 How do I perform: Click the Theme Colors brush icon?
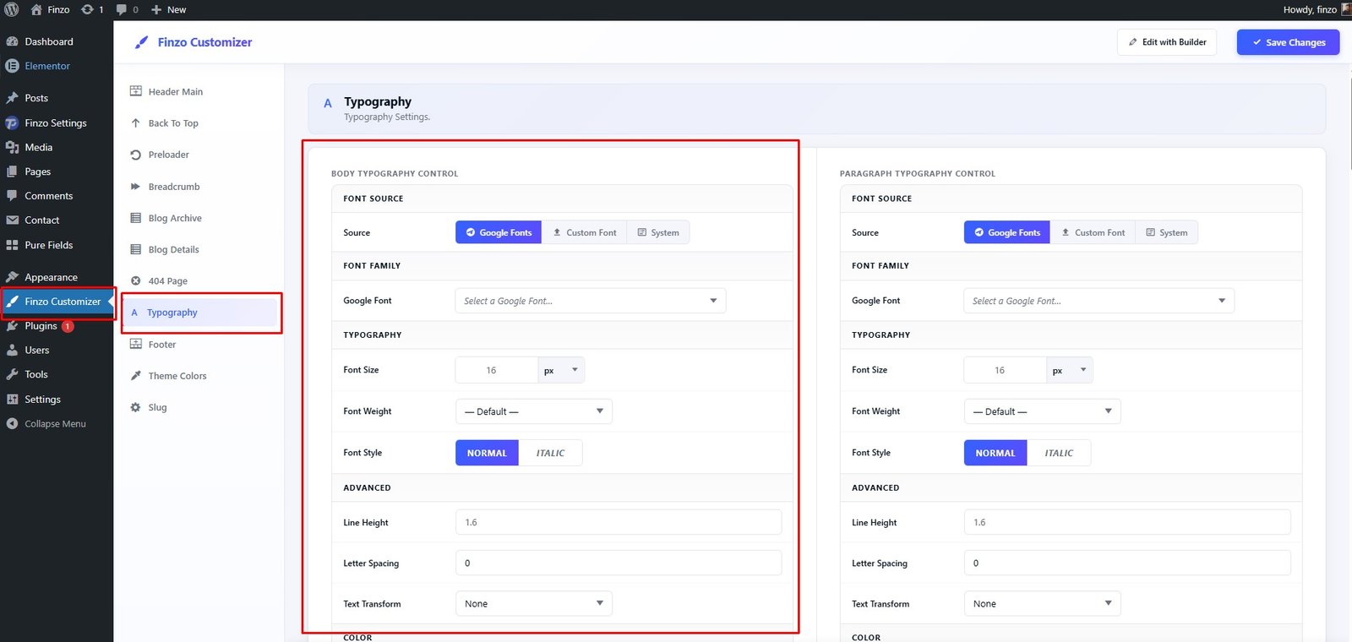pos(135,376)
